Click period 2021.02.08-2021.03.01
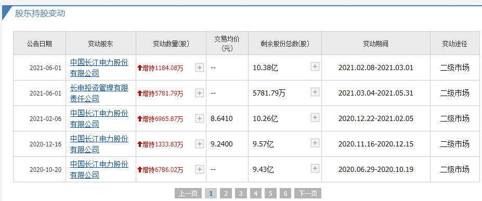Image resolution: width=482 pixels, height=201 pixels. (375, 68)
